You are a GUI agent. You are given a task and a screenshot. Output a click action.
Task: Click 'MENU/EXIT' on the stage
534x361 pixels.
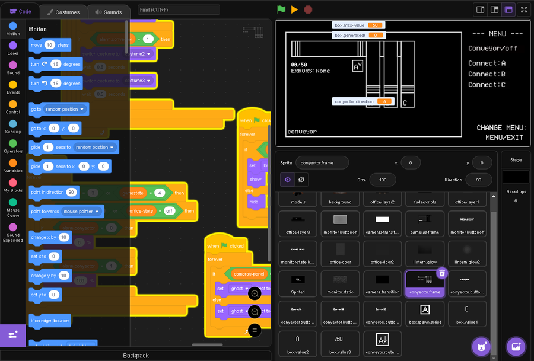click(x=504, y=138)
